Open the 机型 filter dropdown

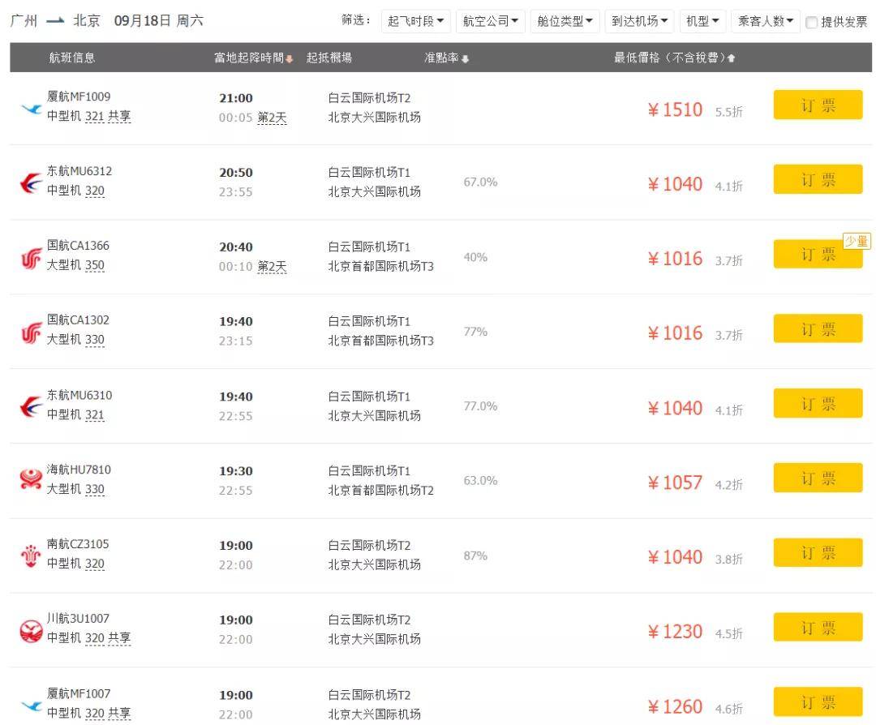(702, 21)
